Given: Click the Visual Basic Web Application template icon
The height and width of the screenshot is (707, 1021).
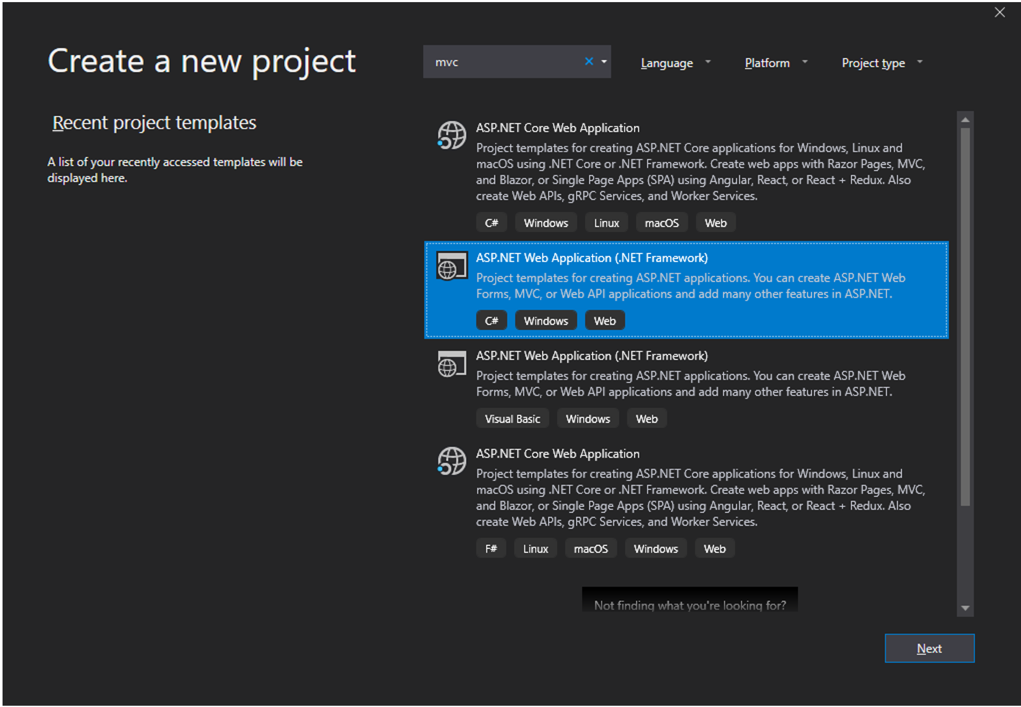Looking at the screenshot, I should coord(451,364).
